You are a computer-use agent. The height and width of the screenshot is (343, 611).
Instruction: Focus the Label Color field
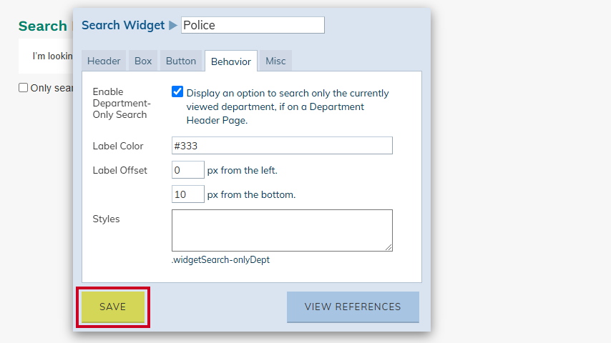(x=282, y=146)
